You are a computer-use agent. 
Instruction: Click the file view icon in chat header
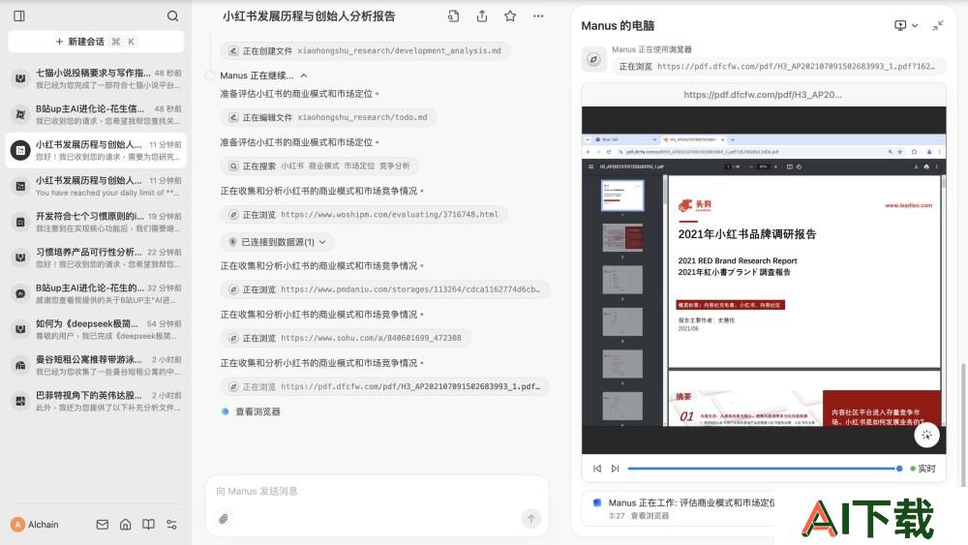tap(453, 16)
